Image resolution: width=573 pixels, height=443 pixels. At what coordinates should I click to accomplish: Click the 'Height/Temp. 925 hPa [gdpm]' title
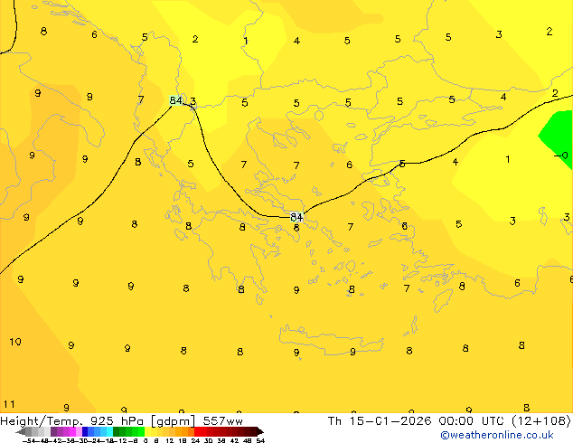[x=98, y=421]
